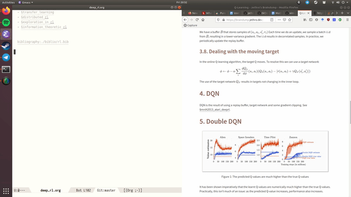This screenshot has height=197, width=351.
Task: Open the green circular extension
Action: 340,20
